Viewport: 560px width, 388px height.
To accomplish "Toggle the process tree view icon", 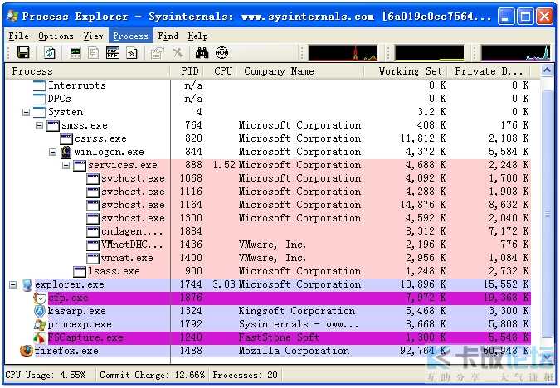I will [x=94, y=53].
